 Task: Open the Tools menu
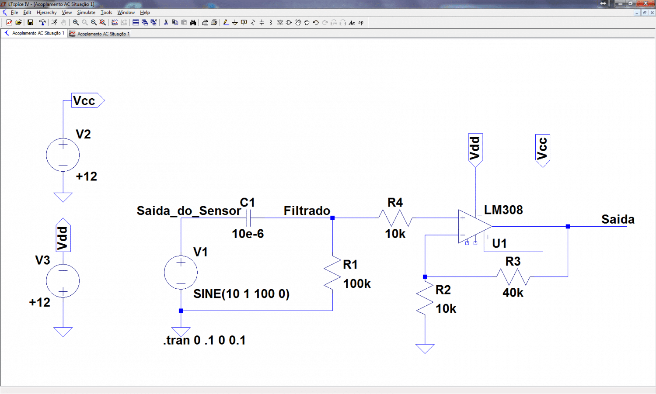pos(106,13)
